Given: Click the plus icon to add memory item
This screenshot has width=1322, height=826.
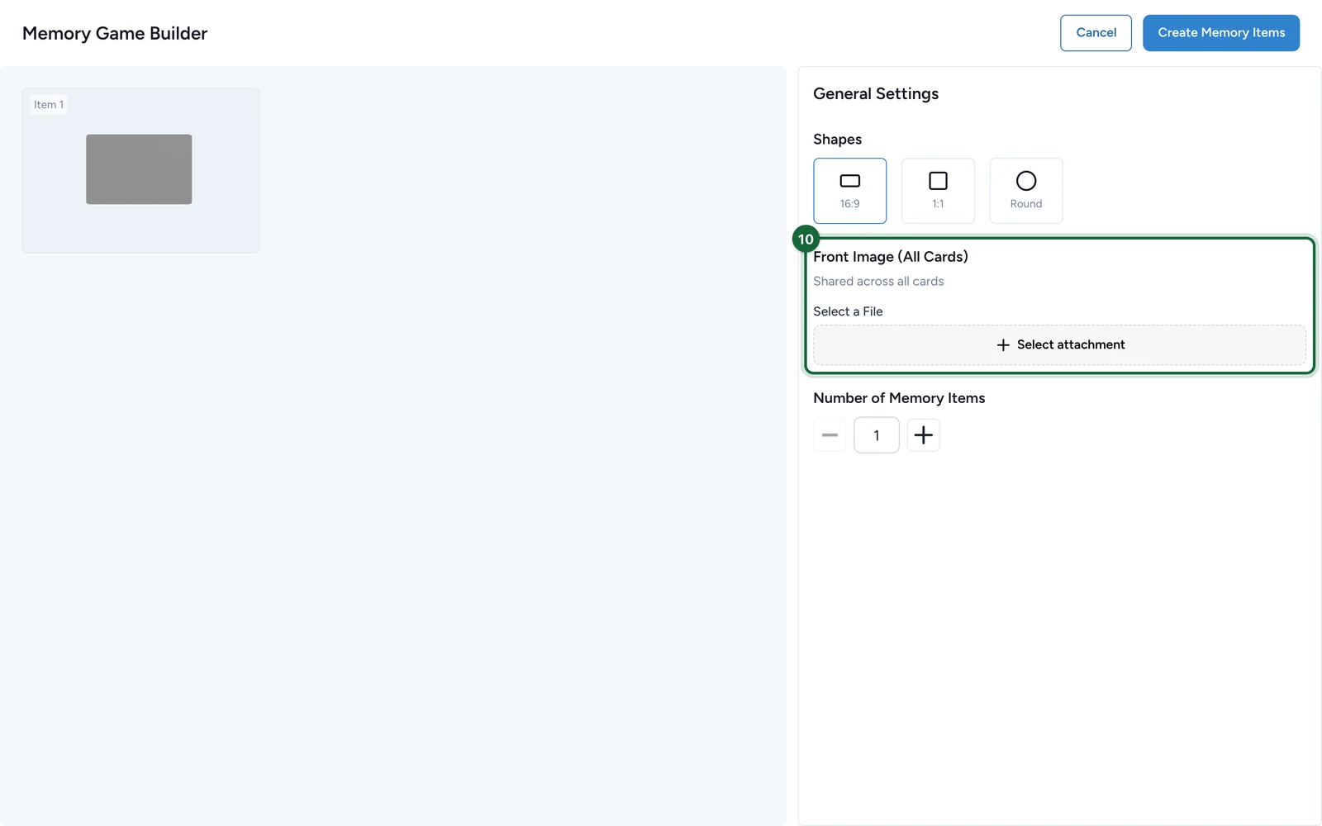Looking at the screenshot, I should pyautogui.click(x=923, y=435).
